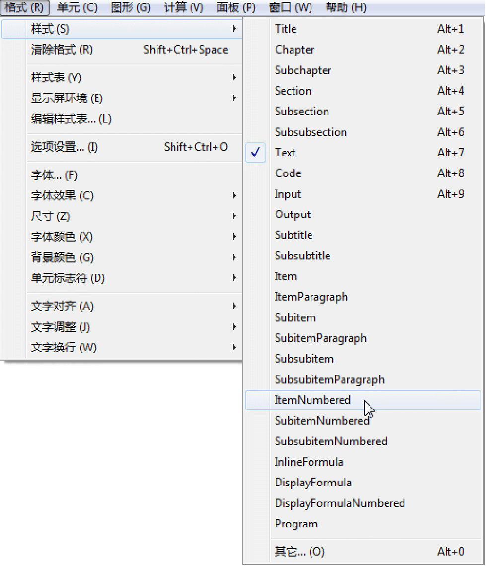The image size is (486, 566).
Task: Apply the Subsection style
Action: (363, 111)
